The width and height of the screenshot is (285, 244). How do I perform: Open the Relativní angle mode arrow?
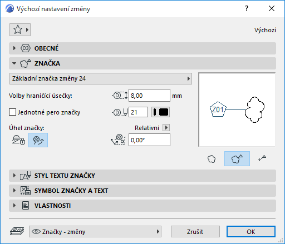pos(166,128)
